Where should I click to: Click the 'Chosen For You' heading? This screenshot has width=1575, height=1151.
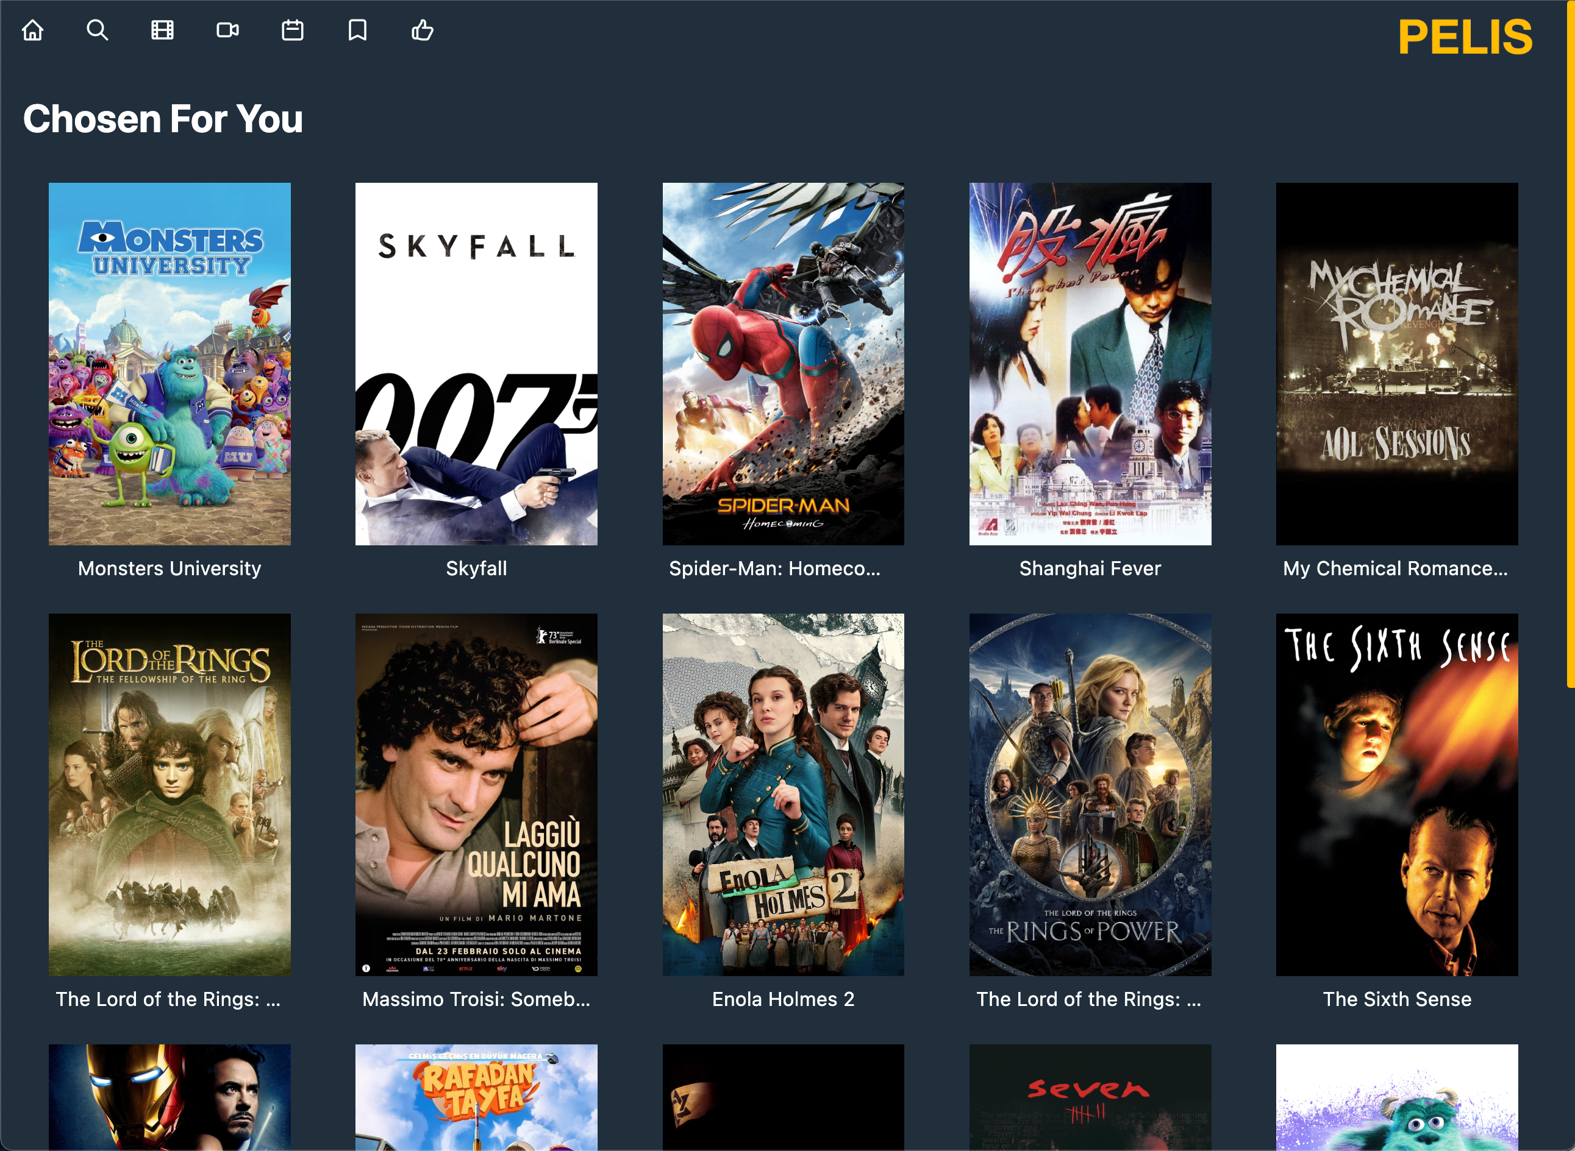coord(163,119)
